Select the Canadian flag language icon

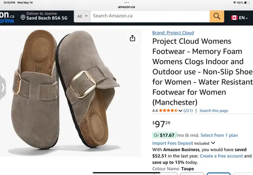[234, 18]
